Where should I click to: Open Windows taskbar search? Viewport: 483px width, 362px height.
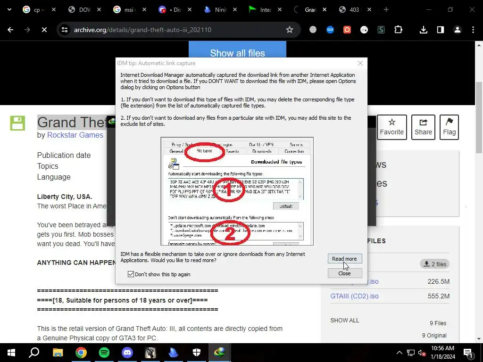(34, 353)
